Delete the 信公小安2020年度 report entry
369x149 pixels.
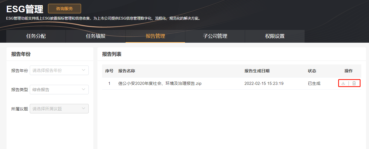point(354,83)
